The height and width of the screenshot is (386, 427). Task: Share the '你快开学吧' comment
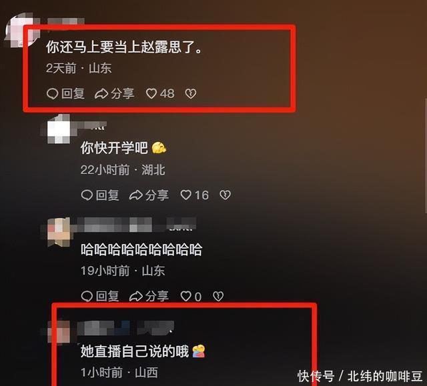coord(149,195)
